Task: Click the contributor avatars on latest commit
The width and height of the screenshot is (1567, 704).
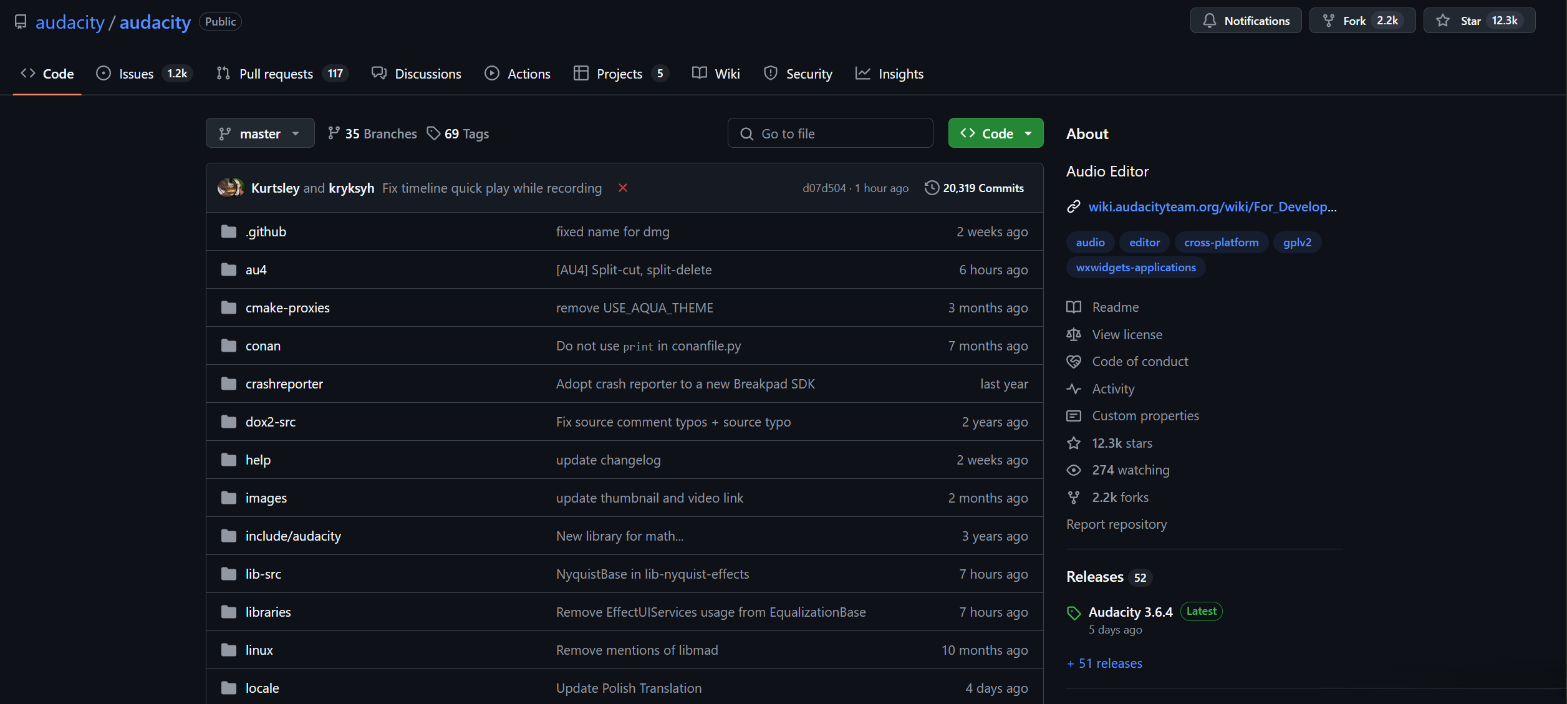Action: 231,188
